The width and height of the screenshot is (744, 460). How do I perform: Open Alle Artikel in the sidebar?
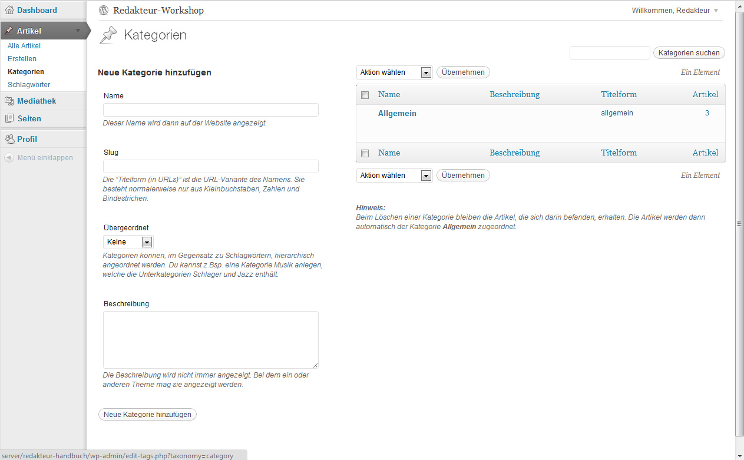tap(24, 46)
